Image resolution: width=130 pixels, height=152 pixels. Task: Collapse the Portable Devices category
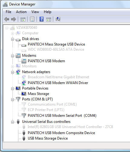pos(12,89)
